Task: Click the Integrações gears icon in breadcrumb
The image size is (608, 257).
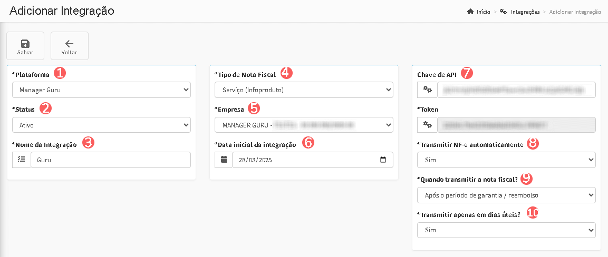Action: coord(504,12)
